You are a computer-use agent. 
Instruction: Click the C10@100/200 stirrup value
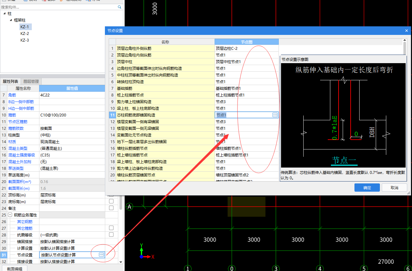click(x=53, y=115)
